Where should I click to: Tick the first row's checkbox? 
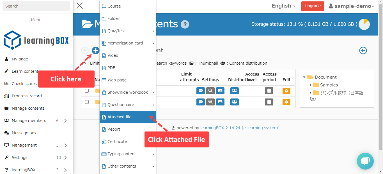coord(87,91)
